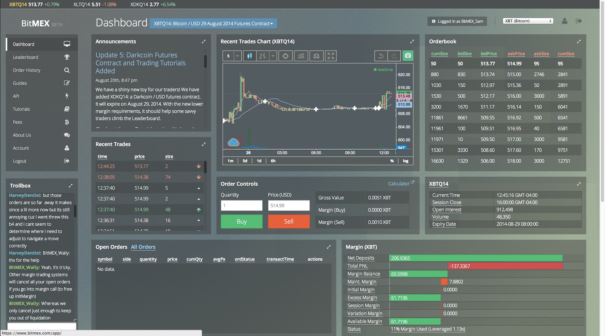Switch chart range to 1d
605x336 pixels.
259,161
